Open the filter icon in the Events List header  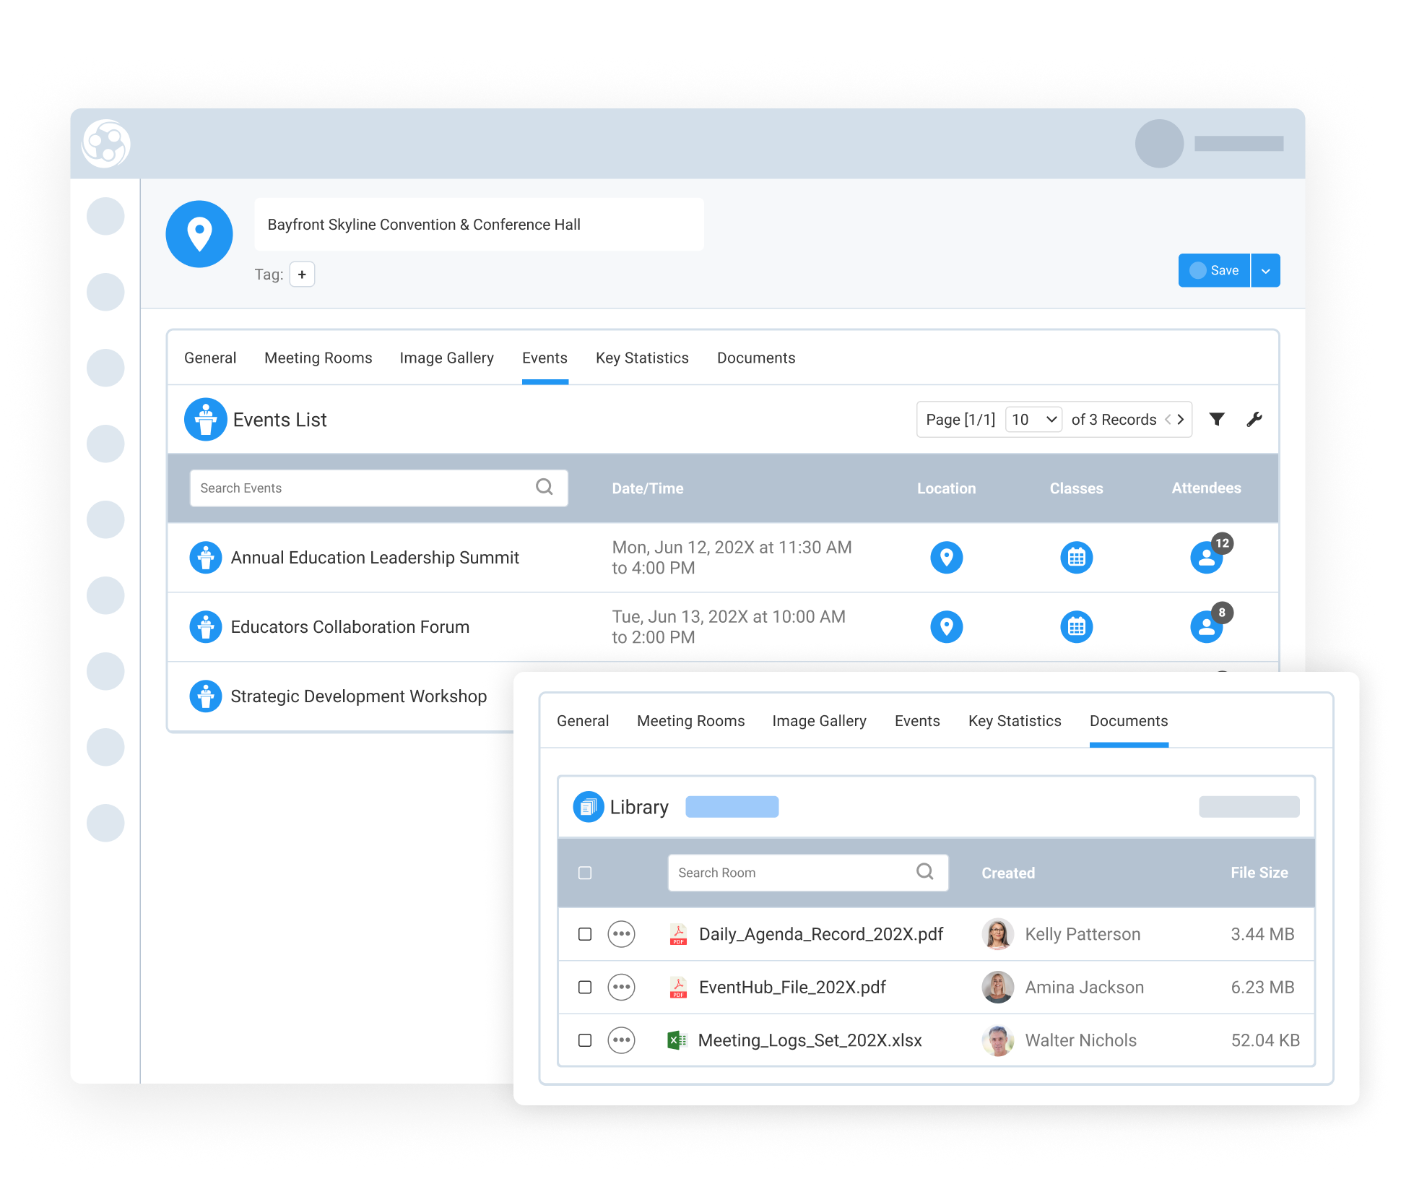point(1217,419)
